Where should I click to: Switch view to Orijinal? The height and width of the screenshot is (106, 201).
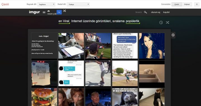click(x=187, y=4)
